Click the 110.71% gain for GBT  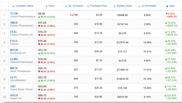tap(170, 87)
